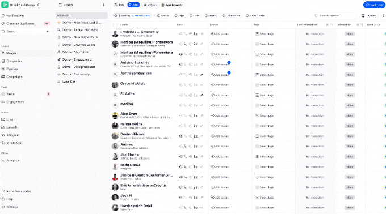386x214 pixels.
Task: Click the Display button
Action: pos(368,16)
